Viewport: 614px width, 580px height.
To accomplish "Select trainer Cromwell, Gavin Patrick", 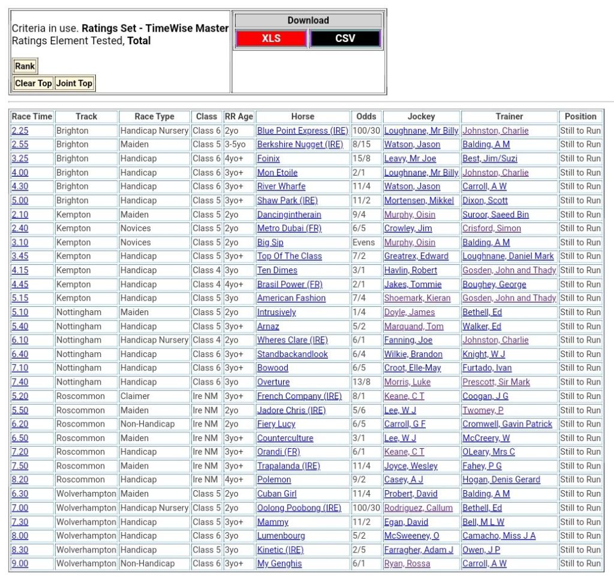I will point(507,424).
